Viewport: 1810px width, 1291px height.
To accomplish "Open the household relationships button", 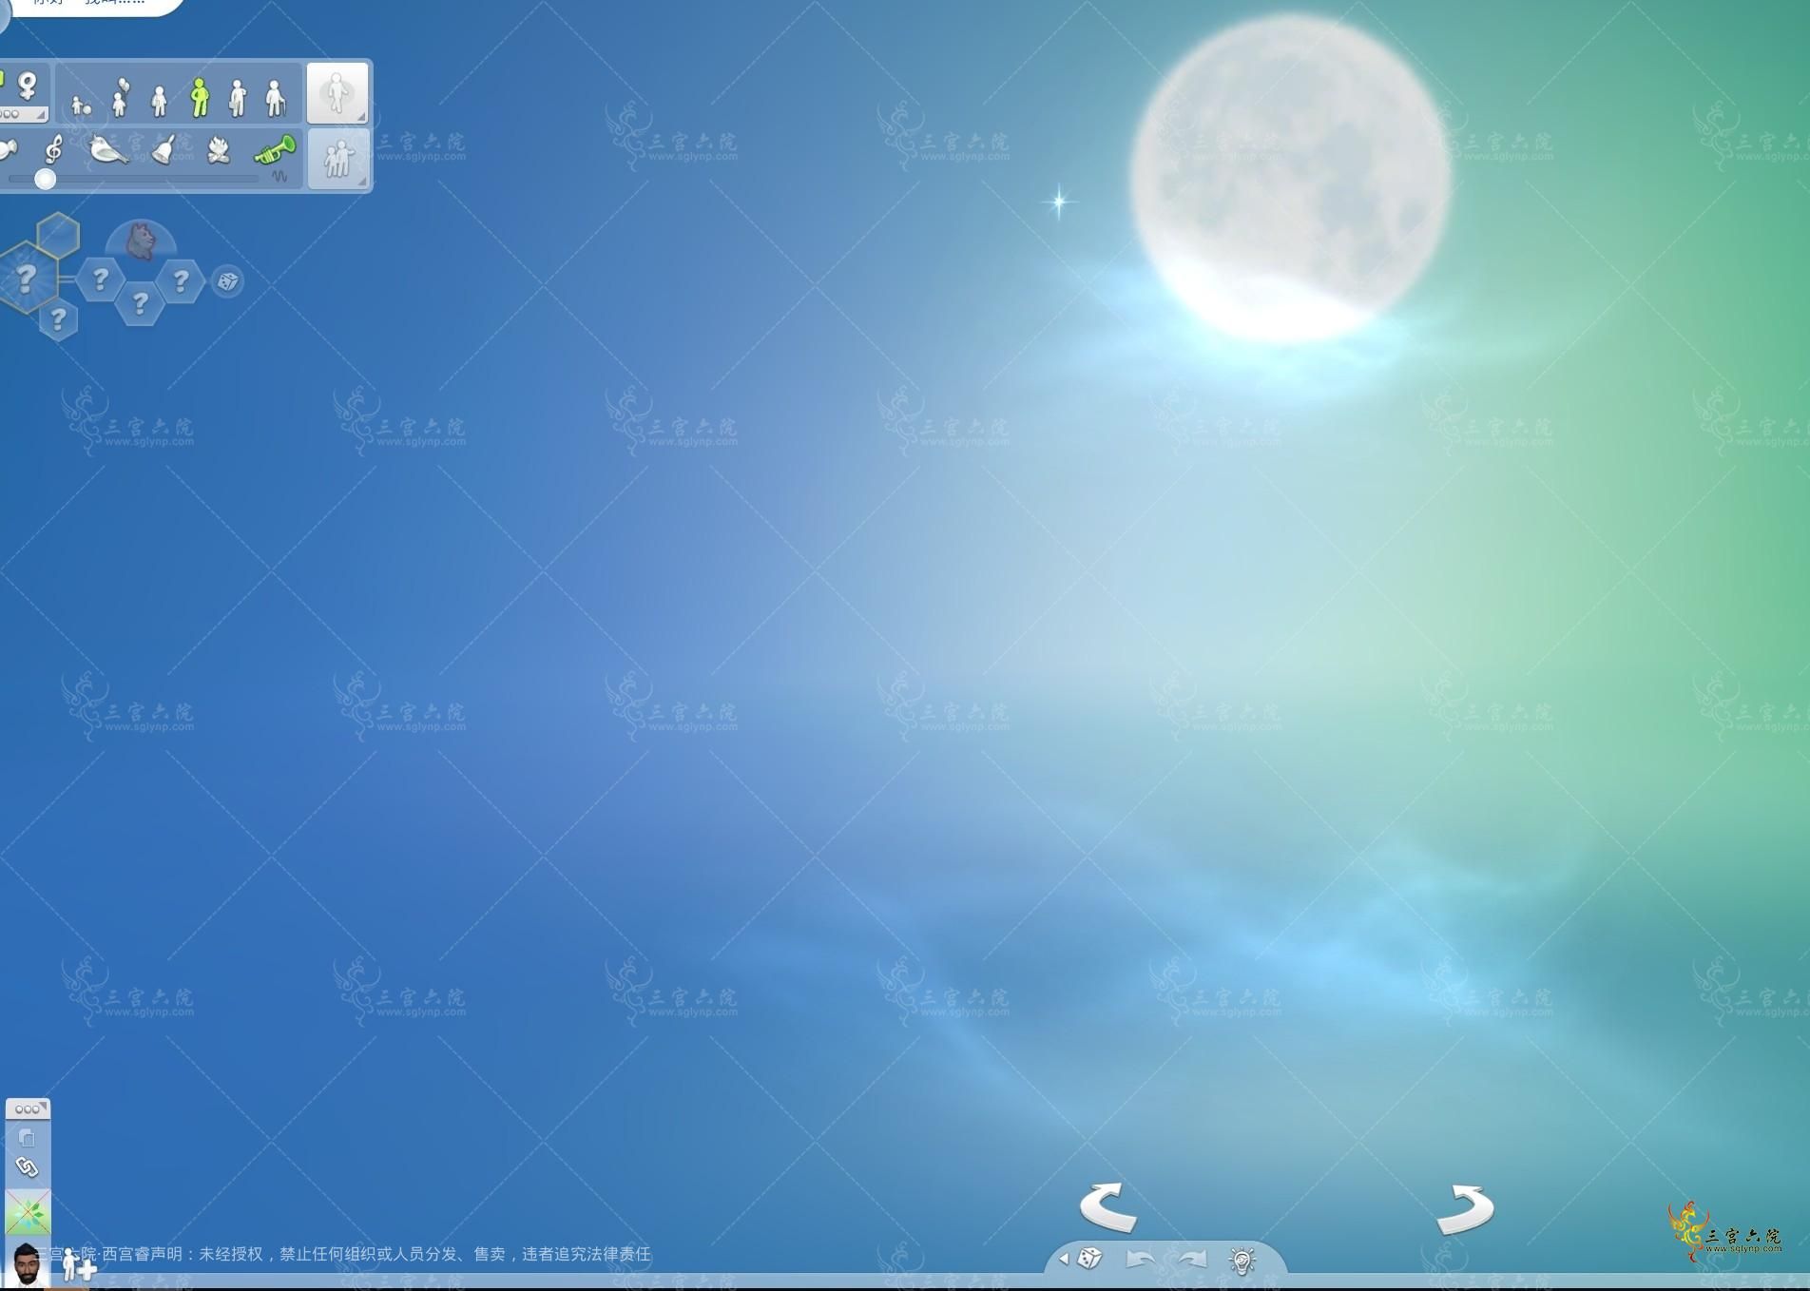I will coord(337,158).
